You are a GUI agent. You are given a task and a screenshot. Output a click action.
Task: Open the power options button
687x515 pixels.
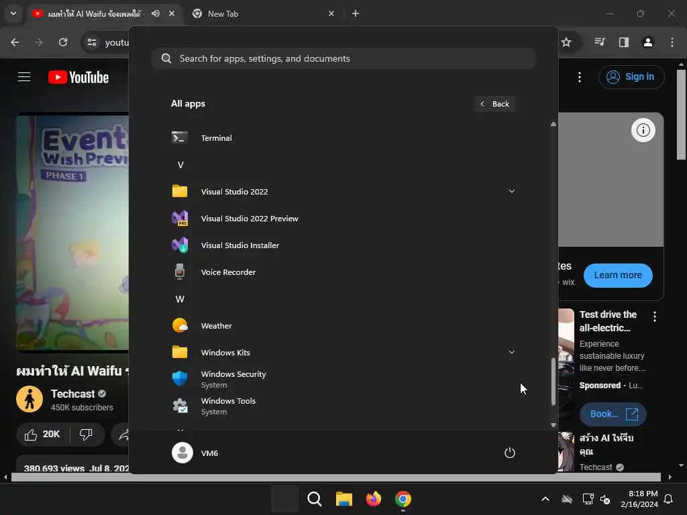[510, 453]
